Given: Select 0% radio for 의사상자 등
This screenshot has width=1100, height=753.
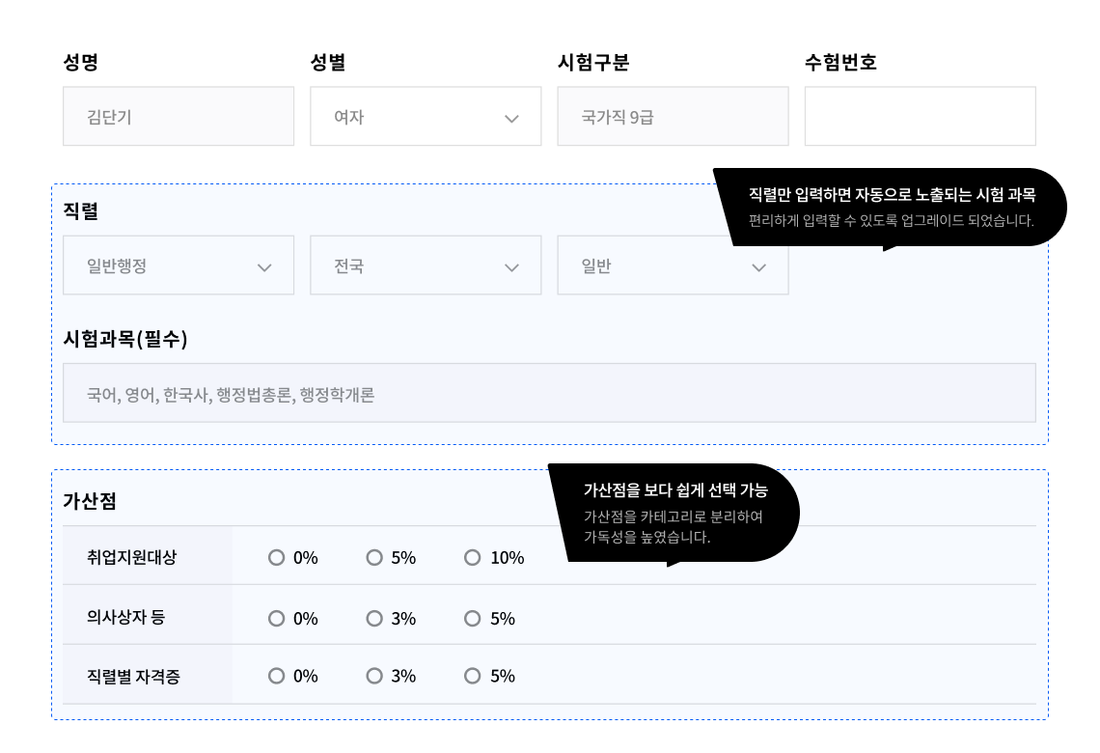Looking at the screenshot, I should 277,618.
